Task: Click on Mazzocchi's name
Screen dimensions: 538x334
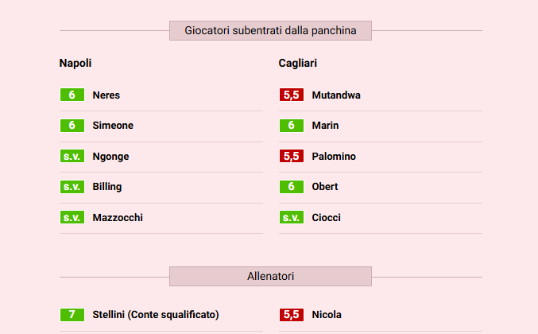Action: [x=118, y=218]
